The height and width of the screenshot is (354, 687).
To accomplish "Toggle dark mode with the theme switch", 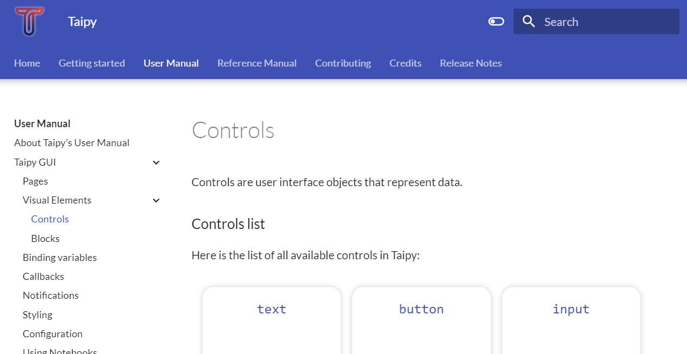I will tap(496, 21).
